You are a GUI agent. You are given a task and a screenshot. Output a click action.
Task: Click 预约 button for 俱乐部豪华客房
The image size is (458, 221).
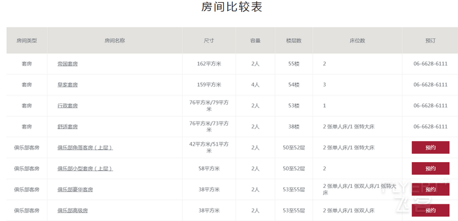point(431,190)
